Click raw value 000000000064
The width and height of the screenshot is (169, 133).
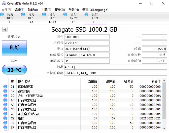coord(150,127)
